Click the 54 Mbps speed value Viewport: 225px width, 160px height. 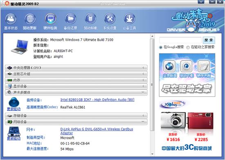pos(67,149)
